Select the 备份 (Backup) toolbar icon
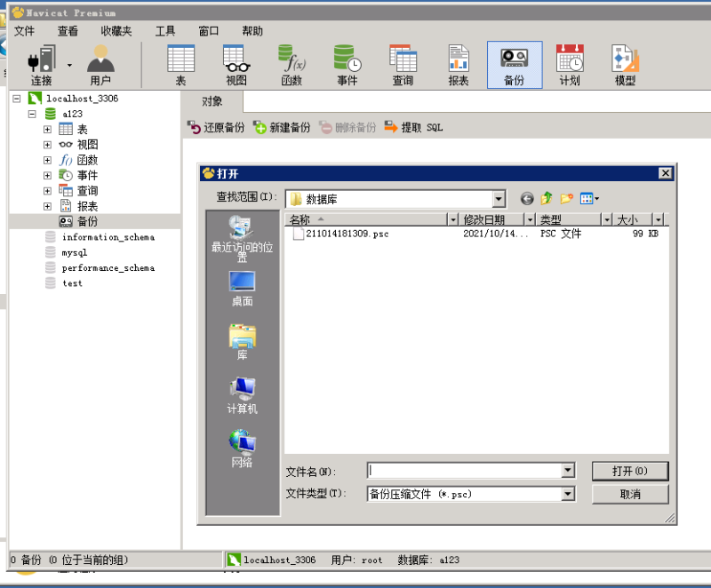This screenshot has width=711, height=588. (515, 65)
